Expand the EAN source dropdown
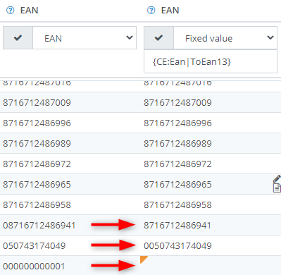This screenshot has width=281, height=275. [85, 37]
